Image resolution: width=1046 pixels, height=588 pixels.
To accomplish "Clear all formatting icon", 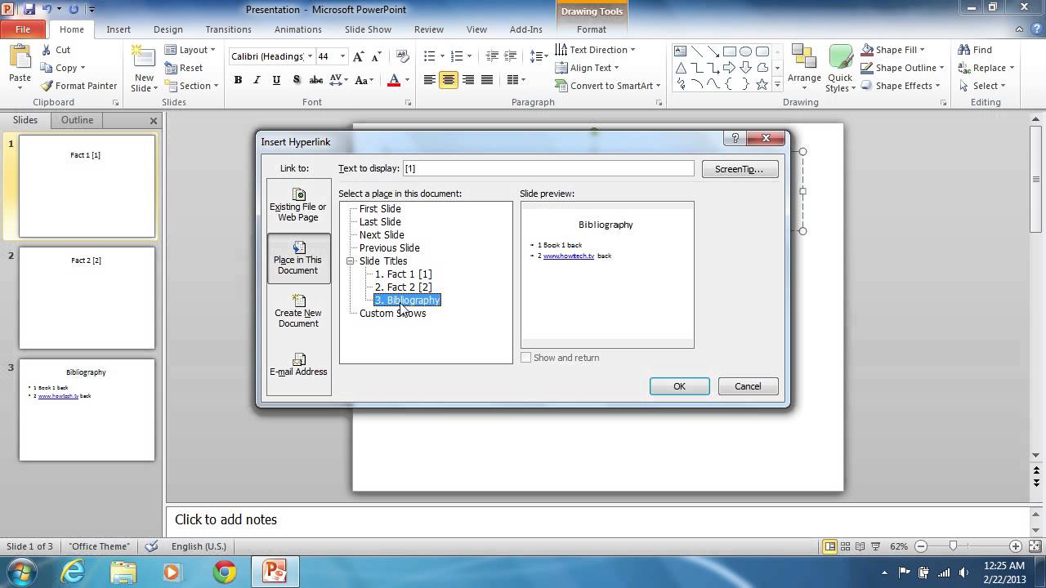I will coord(402,56).
